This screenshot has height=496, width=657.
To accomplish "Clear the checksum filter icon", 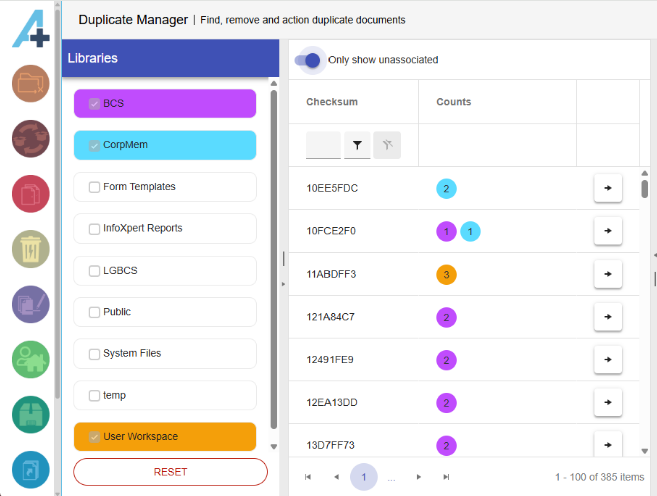I will [x=387, y=145].
